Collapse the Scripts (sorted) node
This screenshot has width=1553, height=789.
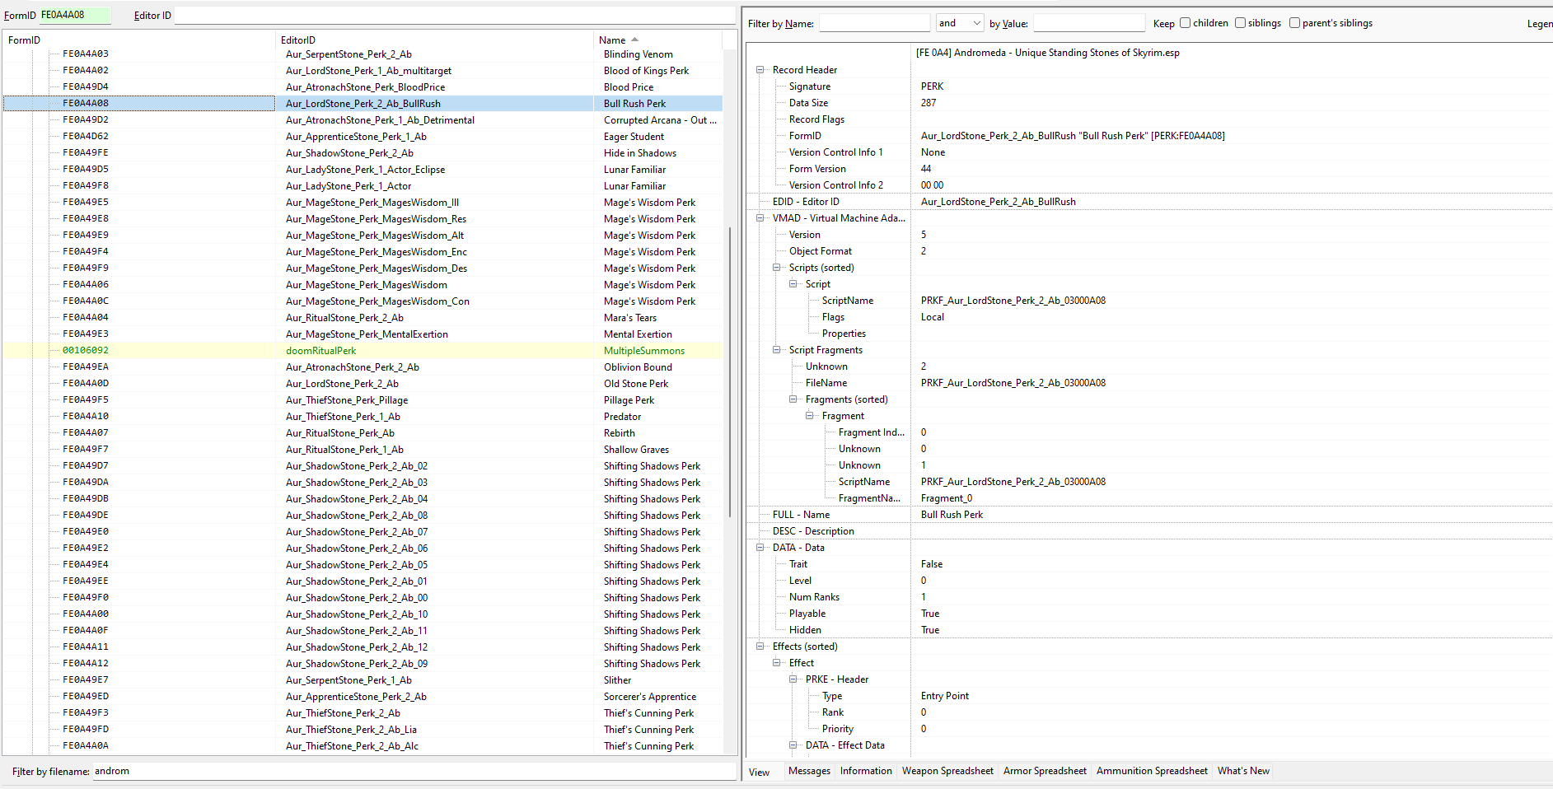[x=777, y=268]
